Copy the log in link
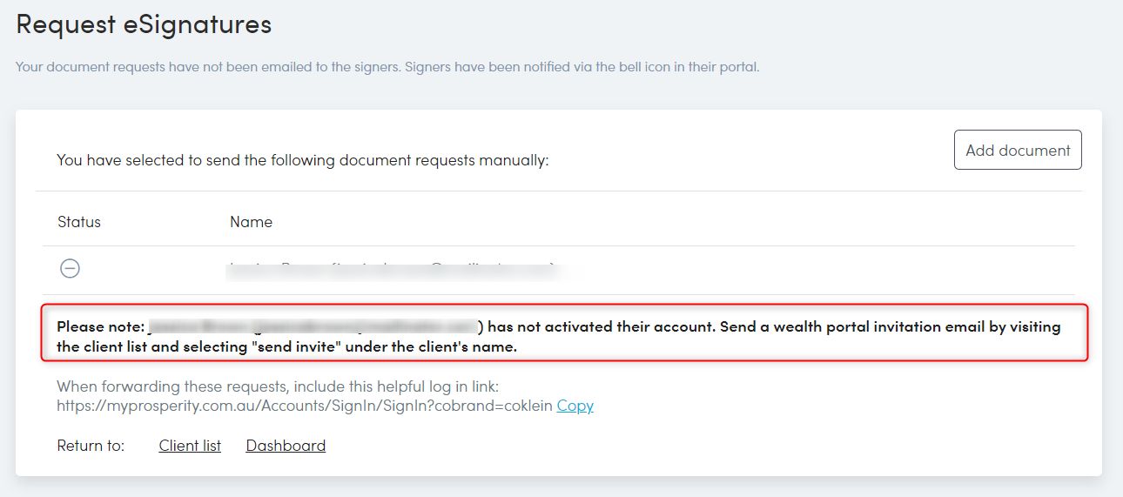 coord(575,406)
